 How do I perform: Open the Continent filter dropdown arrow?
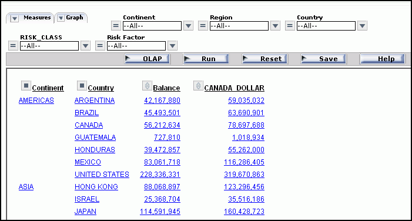(x=188, y=26)
